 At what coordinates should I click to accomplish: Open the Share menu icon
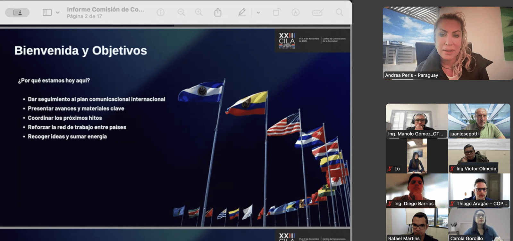[x=218, y=12]
